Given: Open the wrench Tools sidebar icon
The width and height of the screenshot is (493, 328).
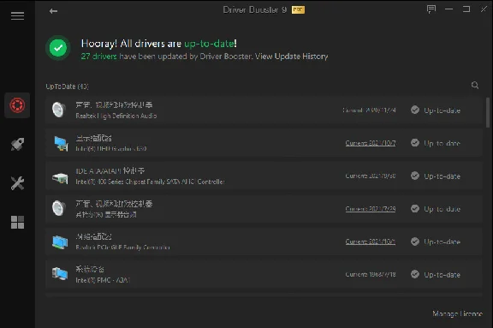Looking at the screenshot, I should [17, 183].
